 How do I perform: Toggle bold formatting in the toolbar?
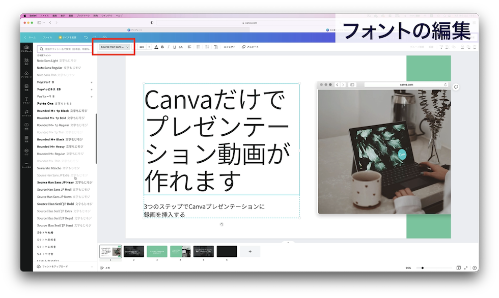(x=162, y=47)
